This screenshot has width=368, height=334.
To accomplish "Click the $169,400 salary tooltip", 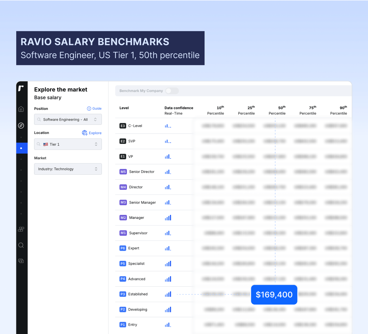I will click(x=274, y=295).
